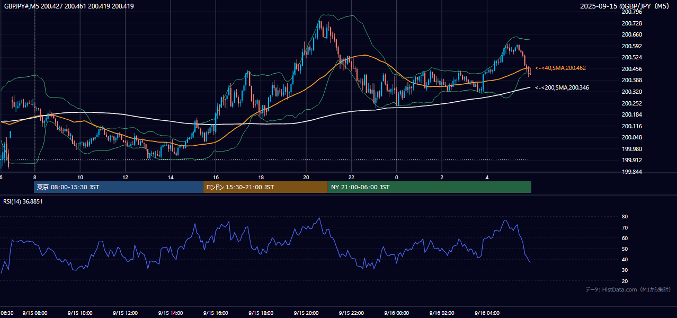
Task: Click price axis value 200.048
Action: pos(632,137)
